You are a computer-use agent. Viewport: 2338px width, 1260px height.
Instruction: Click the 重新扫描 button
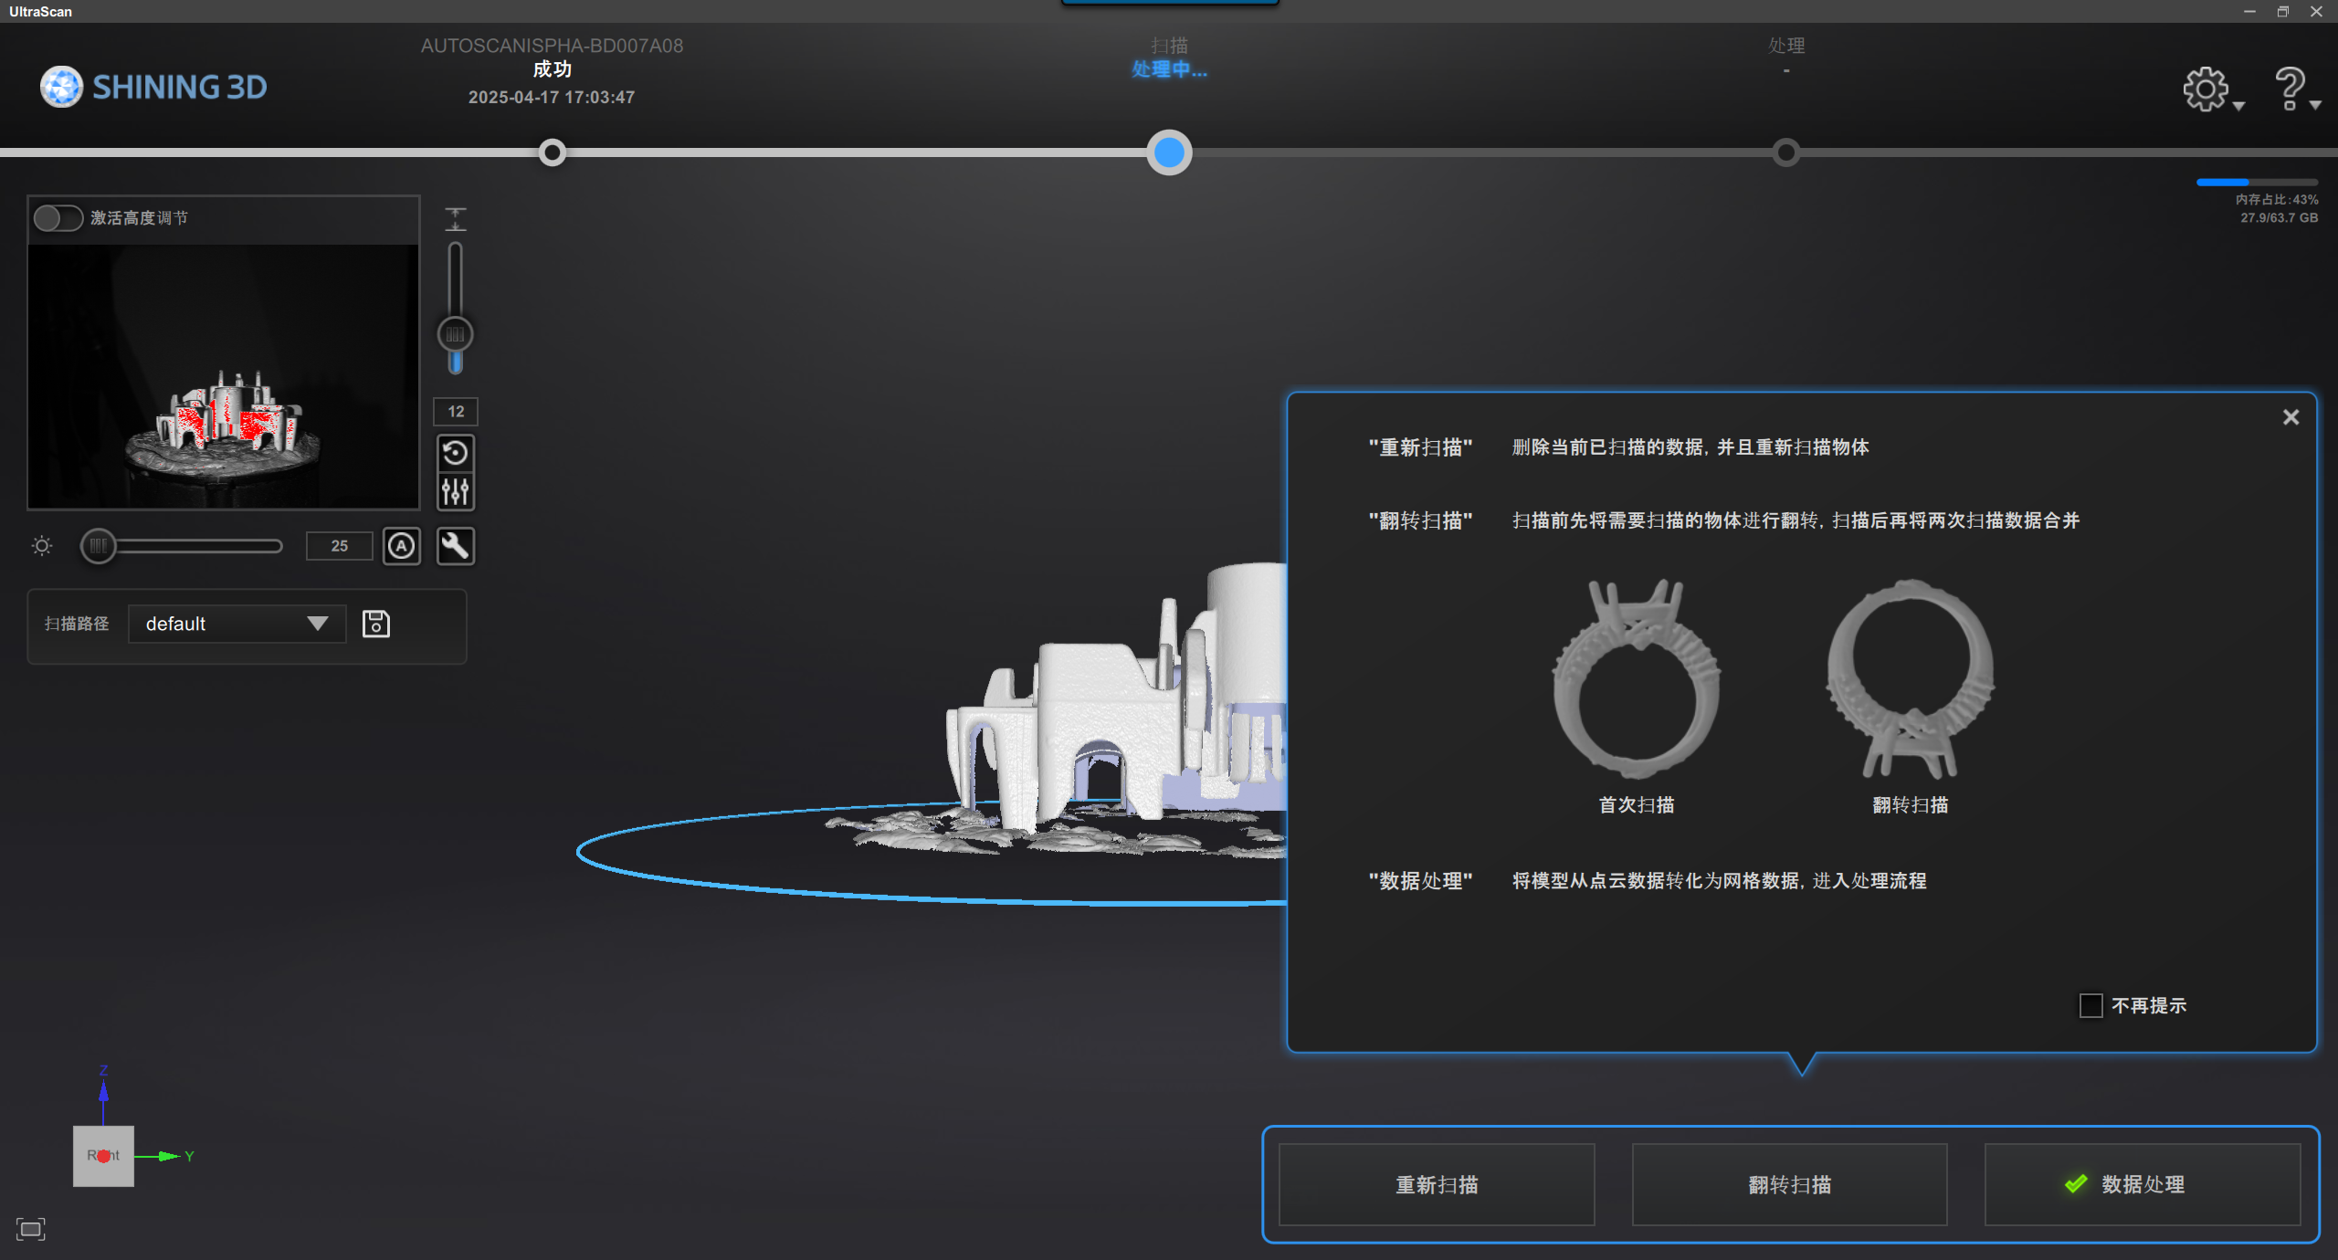pyautogui.click(x=1437, y=1184)
